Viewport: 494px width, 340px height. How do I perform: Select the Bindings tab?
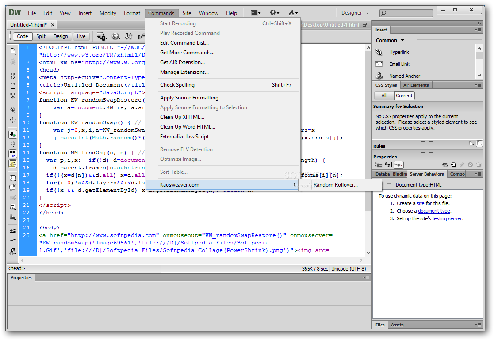tap(399, 174)
